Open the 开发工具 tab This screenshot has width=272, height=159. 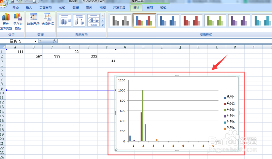click(x=119, y=7)
